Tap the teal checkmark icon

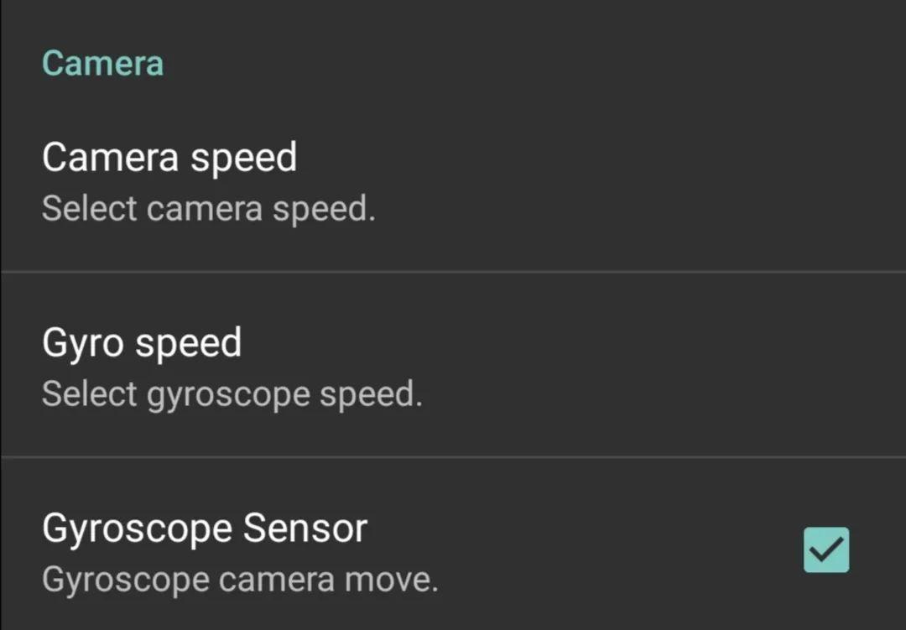(825, 549)
